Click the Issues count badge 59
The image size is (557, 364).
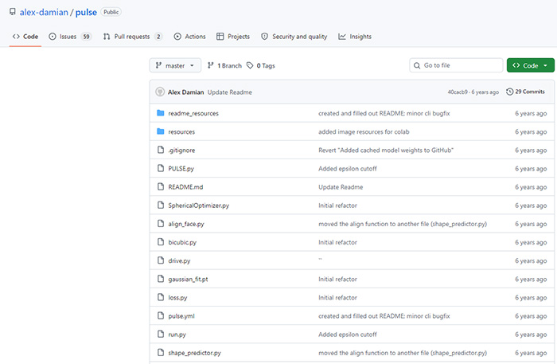[86, 37]
